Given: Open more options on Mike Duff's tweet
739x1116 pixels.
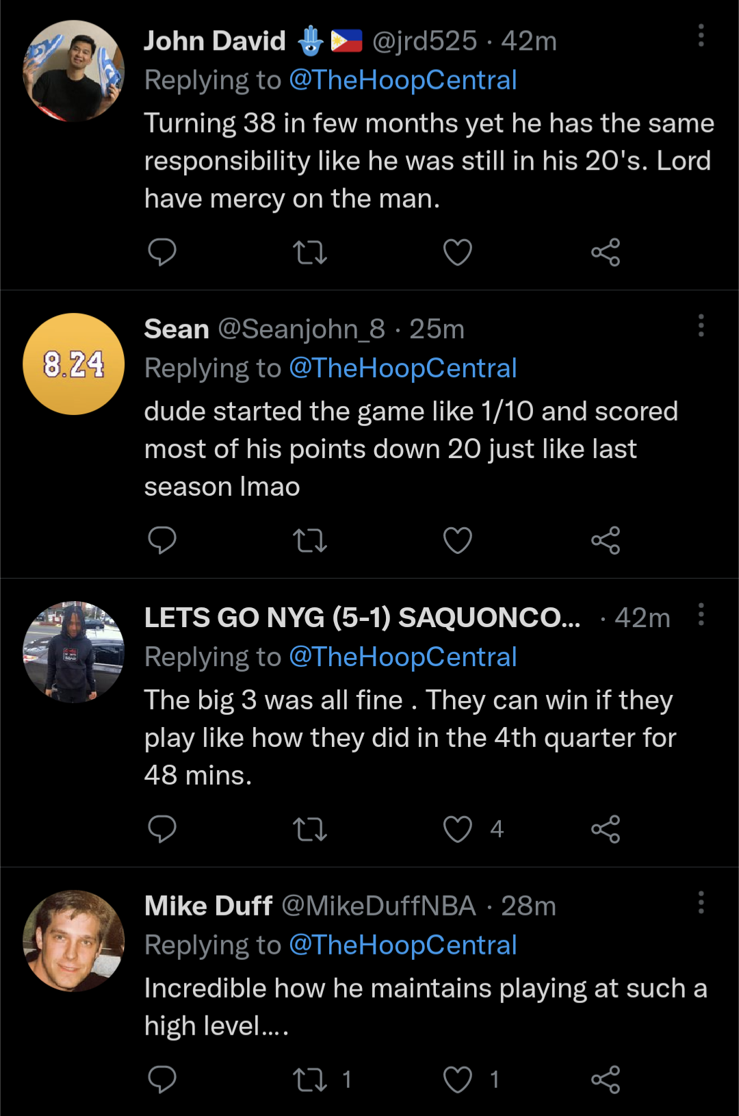Looking at the screenshot, I should pyautogui.click(x=701, y=902).
